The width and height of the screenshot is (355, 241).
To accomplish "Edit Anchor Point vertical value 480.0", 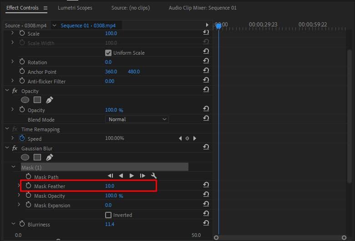I will click(134, 72).
